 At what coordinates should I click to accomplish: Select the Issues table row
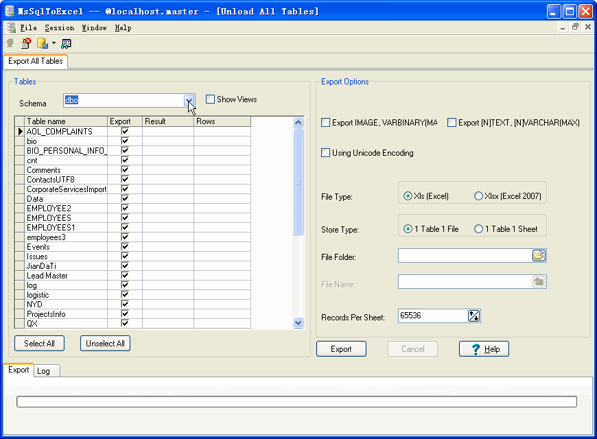[132, 257]
